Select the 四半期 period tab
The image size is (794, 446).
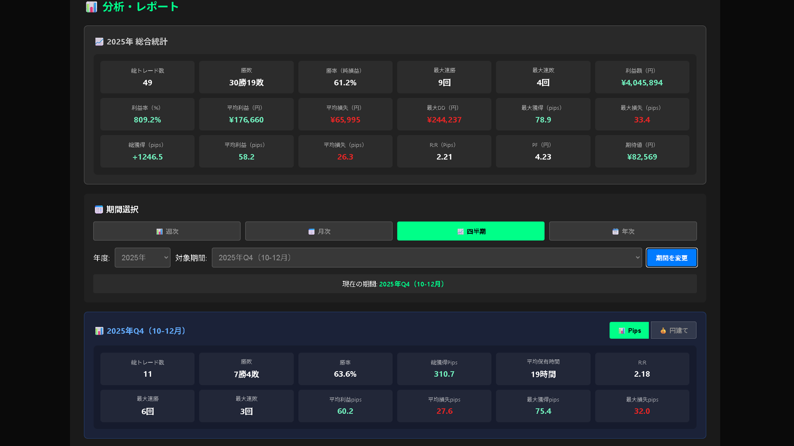(470, 231)
